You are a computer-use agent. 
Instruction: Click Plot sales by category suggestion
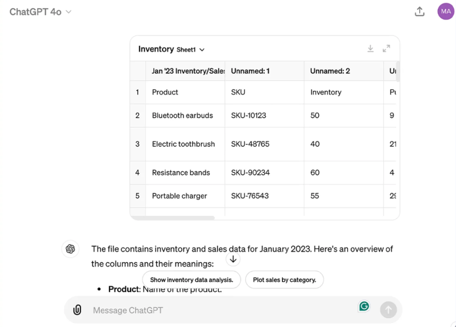coord(284,280)
